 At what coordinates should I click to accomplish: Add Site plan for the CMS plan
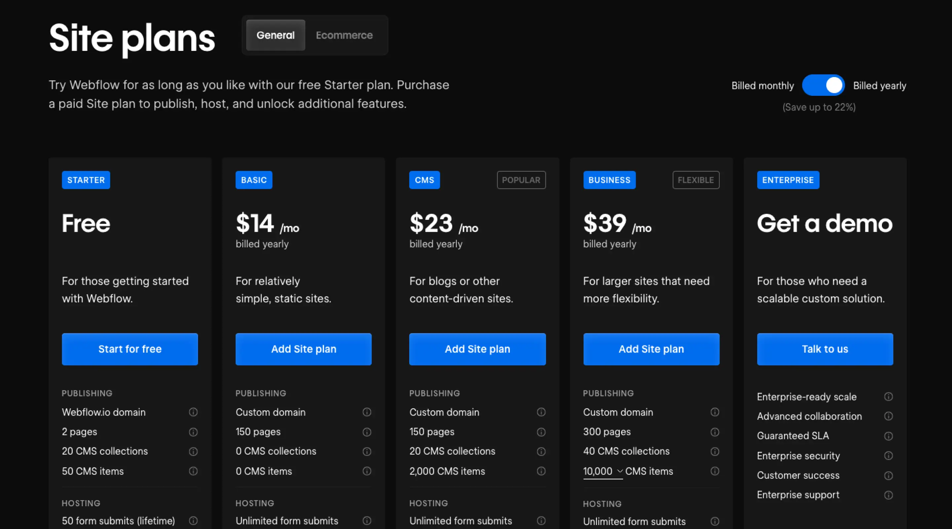[477, 349]
